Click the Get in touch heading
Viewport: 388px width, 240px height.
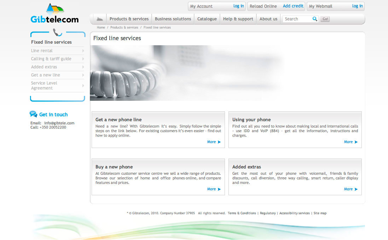click(53, 115)
